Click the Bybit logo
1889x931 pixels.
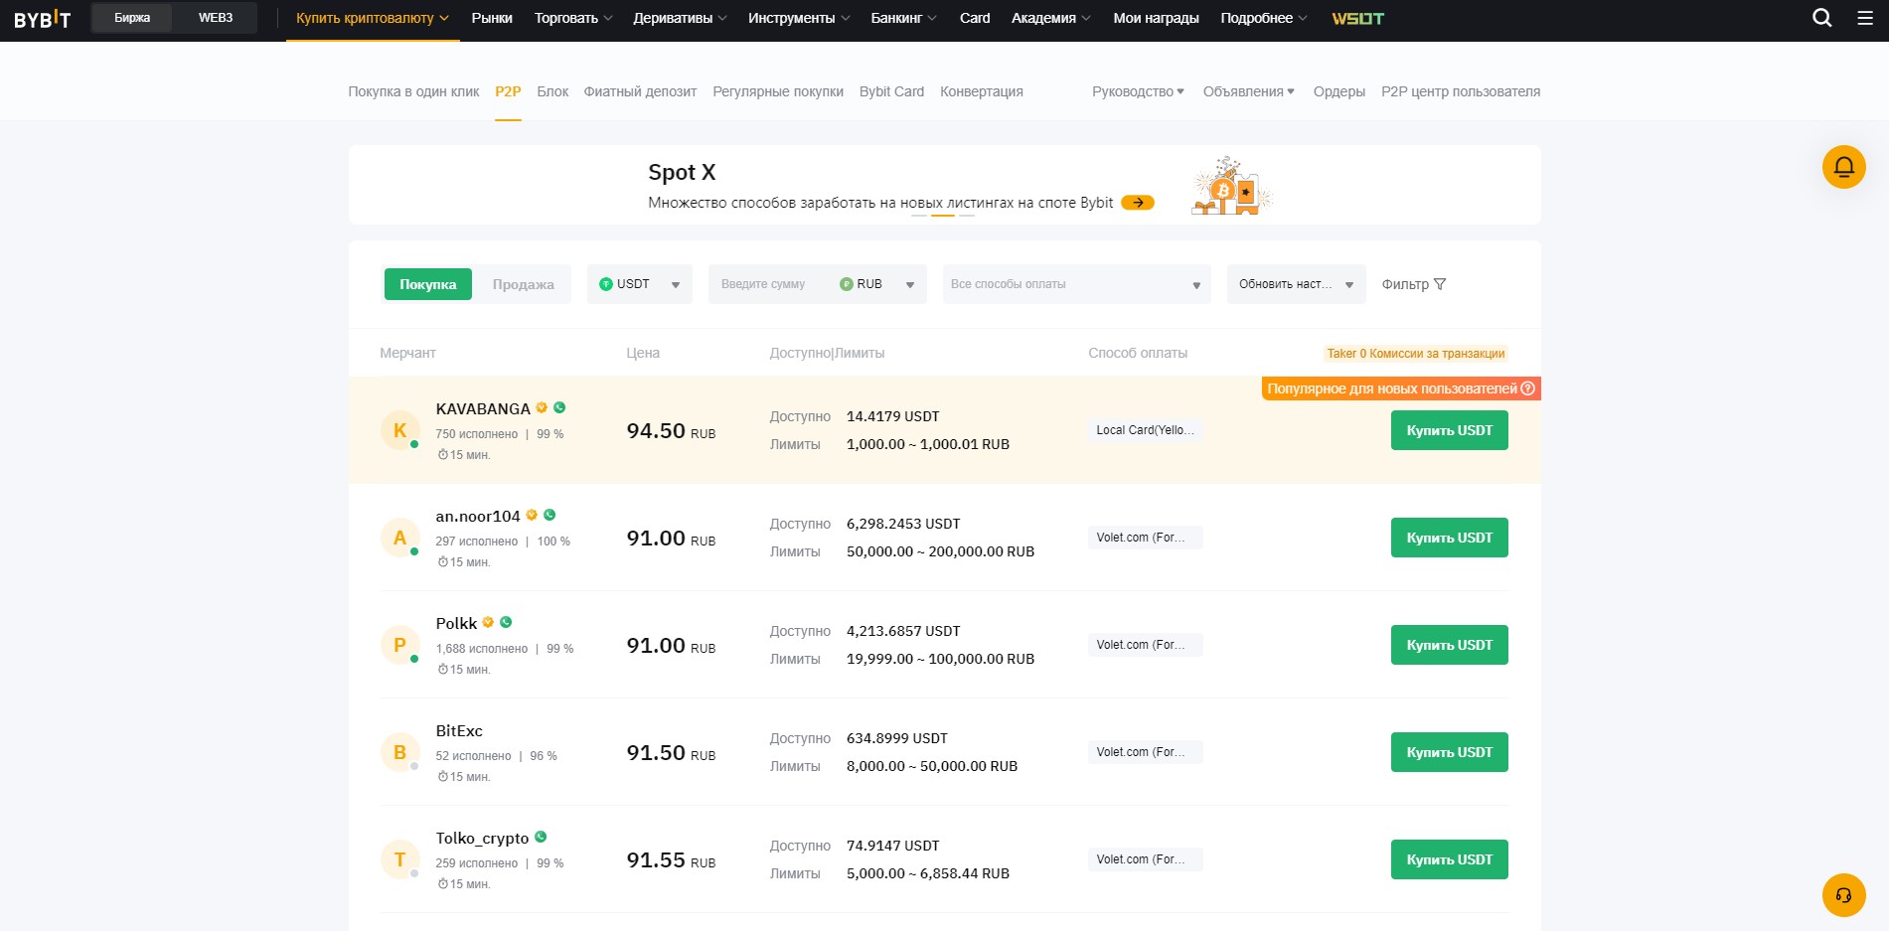[43, 19]
